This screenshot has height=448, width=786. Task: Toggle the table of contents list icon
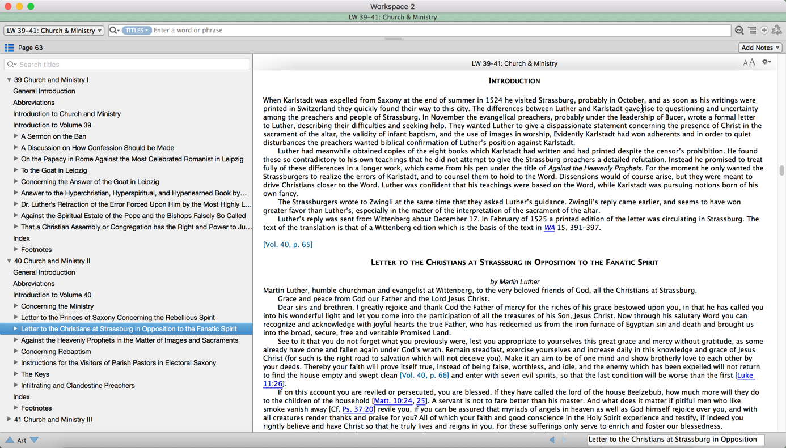[9, 48]
